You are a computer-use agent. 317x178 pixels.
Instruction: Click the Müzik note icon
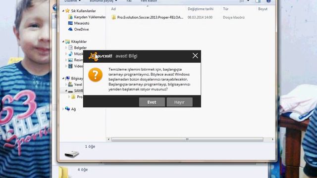click(70, 54)
